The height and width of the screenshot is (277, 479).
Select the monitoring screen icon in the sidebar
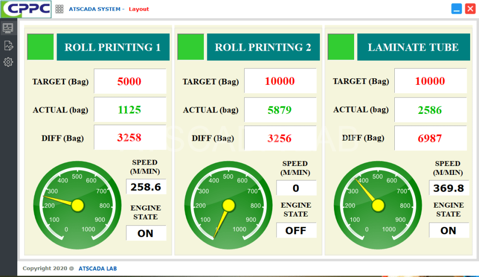click(x=8, y=28)
